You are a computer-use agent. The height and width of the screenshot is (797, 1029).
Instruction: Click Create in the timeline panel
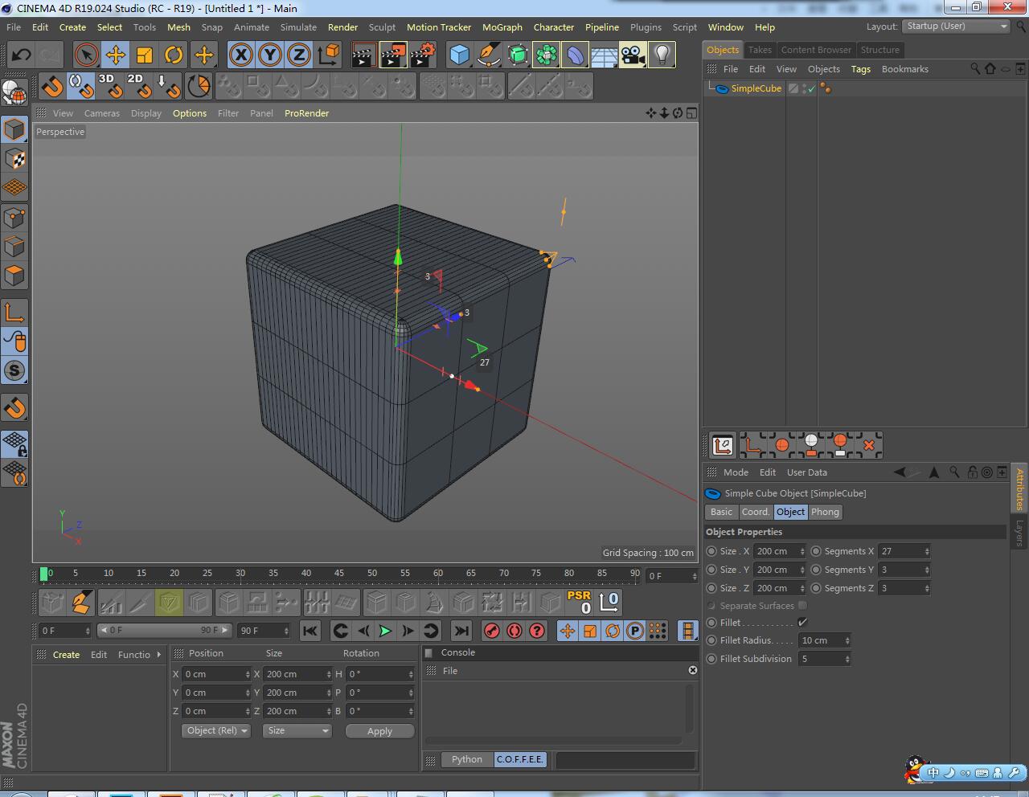(66, 654)
